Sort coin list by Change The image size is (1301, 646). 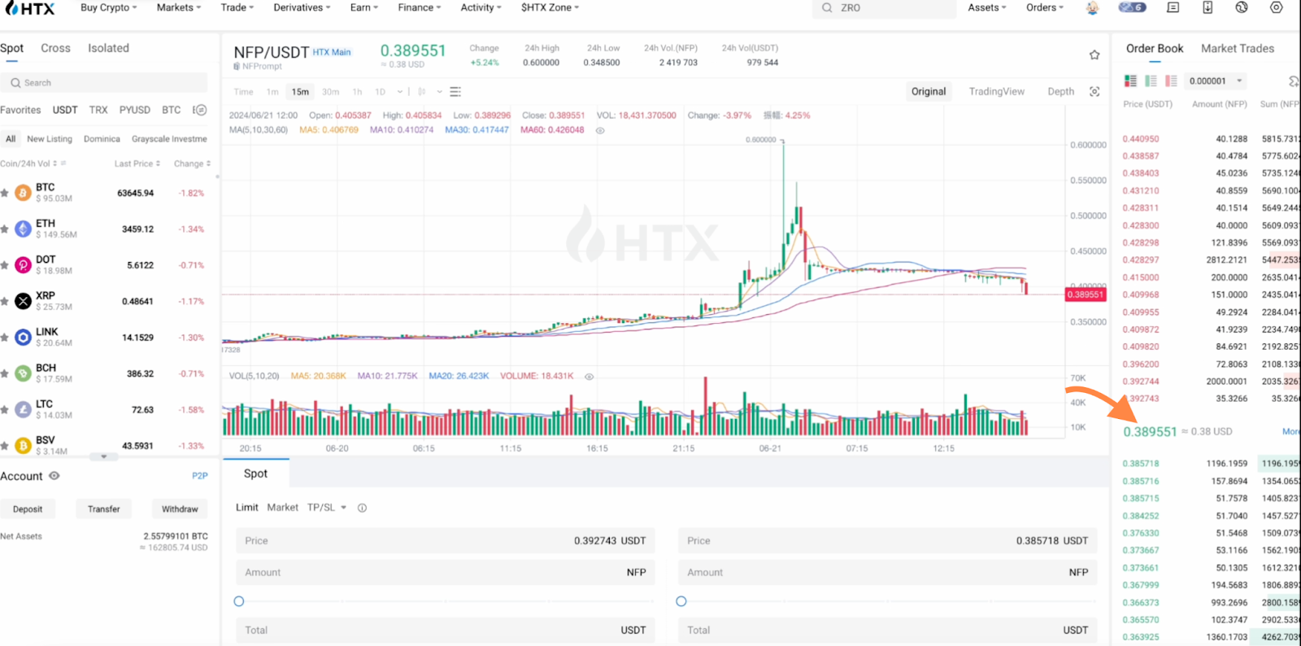click(x=192, y=164)
